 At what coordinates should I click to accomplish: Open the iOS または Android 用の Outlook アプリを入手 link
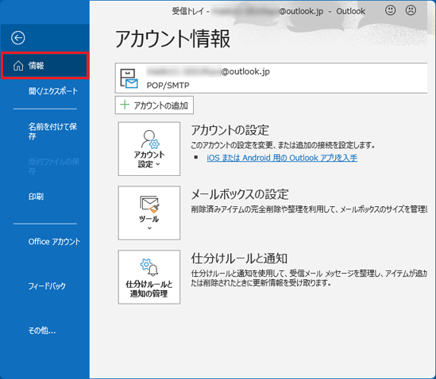click(282, 158)
